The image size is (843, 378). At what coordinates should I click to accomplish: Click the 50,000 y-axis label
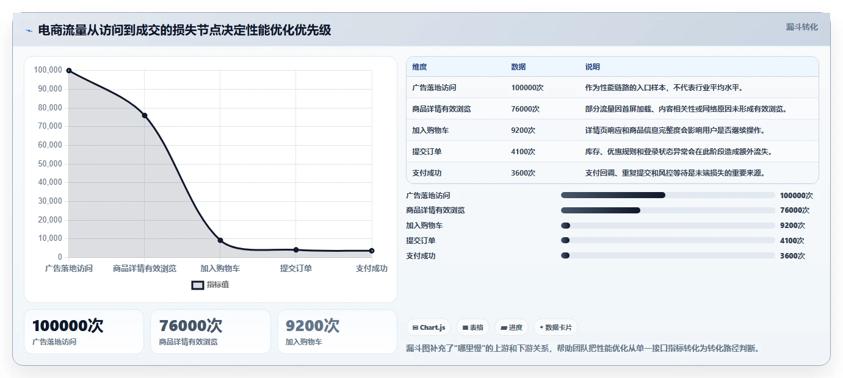[x=49, y=163]
